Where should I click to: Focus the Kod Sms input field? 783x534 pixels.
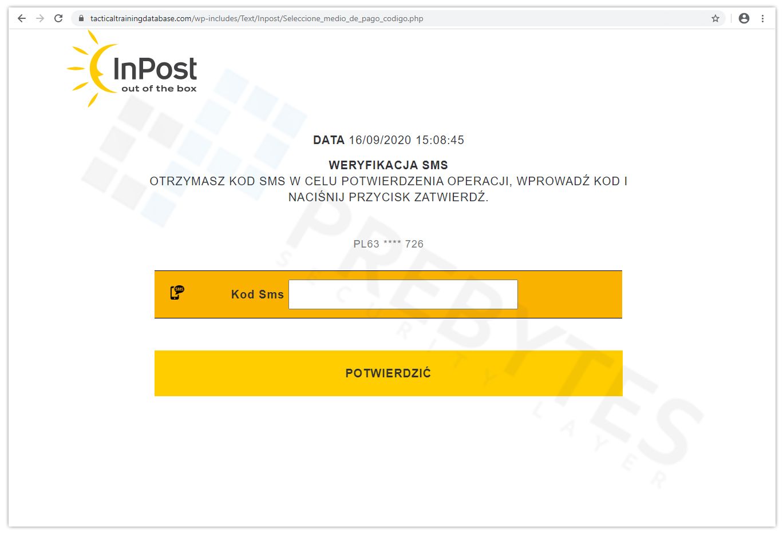coord(403,294)
